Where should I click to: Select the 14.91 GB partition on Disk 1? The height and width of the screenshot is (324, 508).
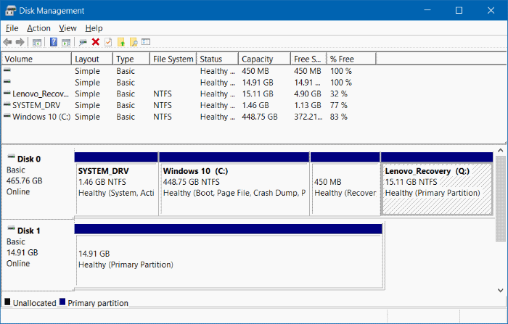coord(229,256)
